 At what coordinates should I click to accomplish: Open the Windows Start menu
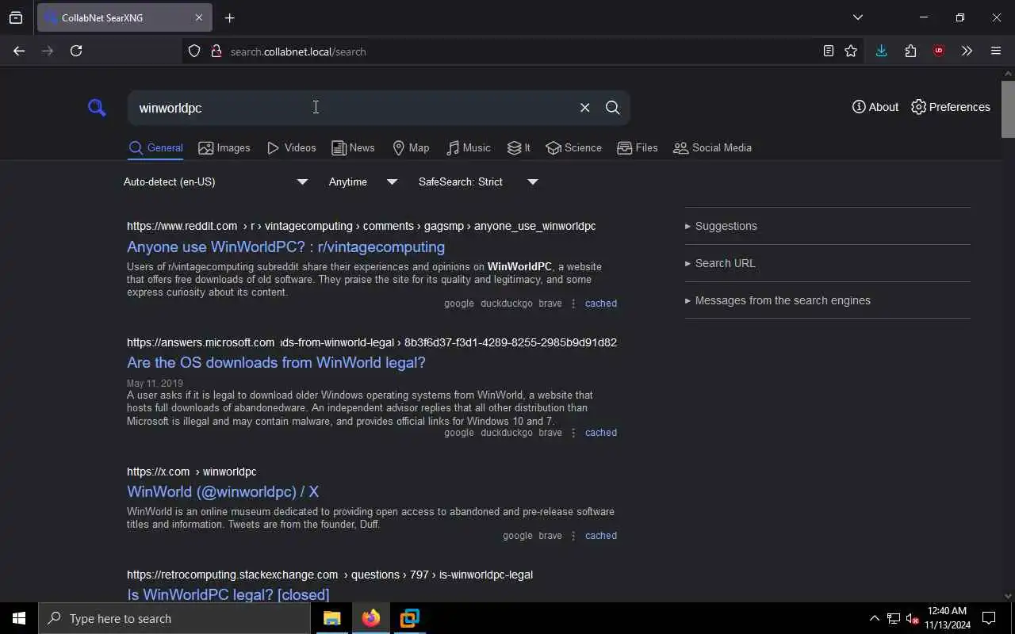pos(19,618)
